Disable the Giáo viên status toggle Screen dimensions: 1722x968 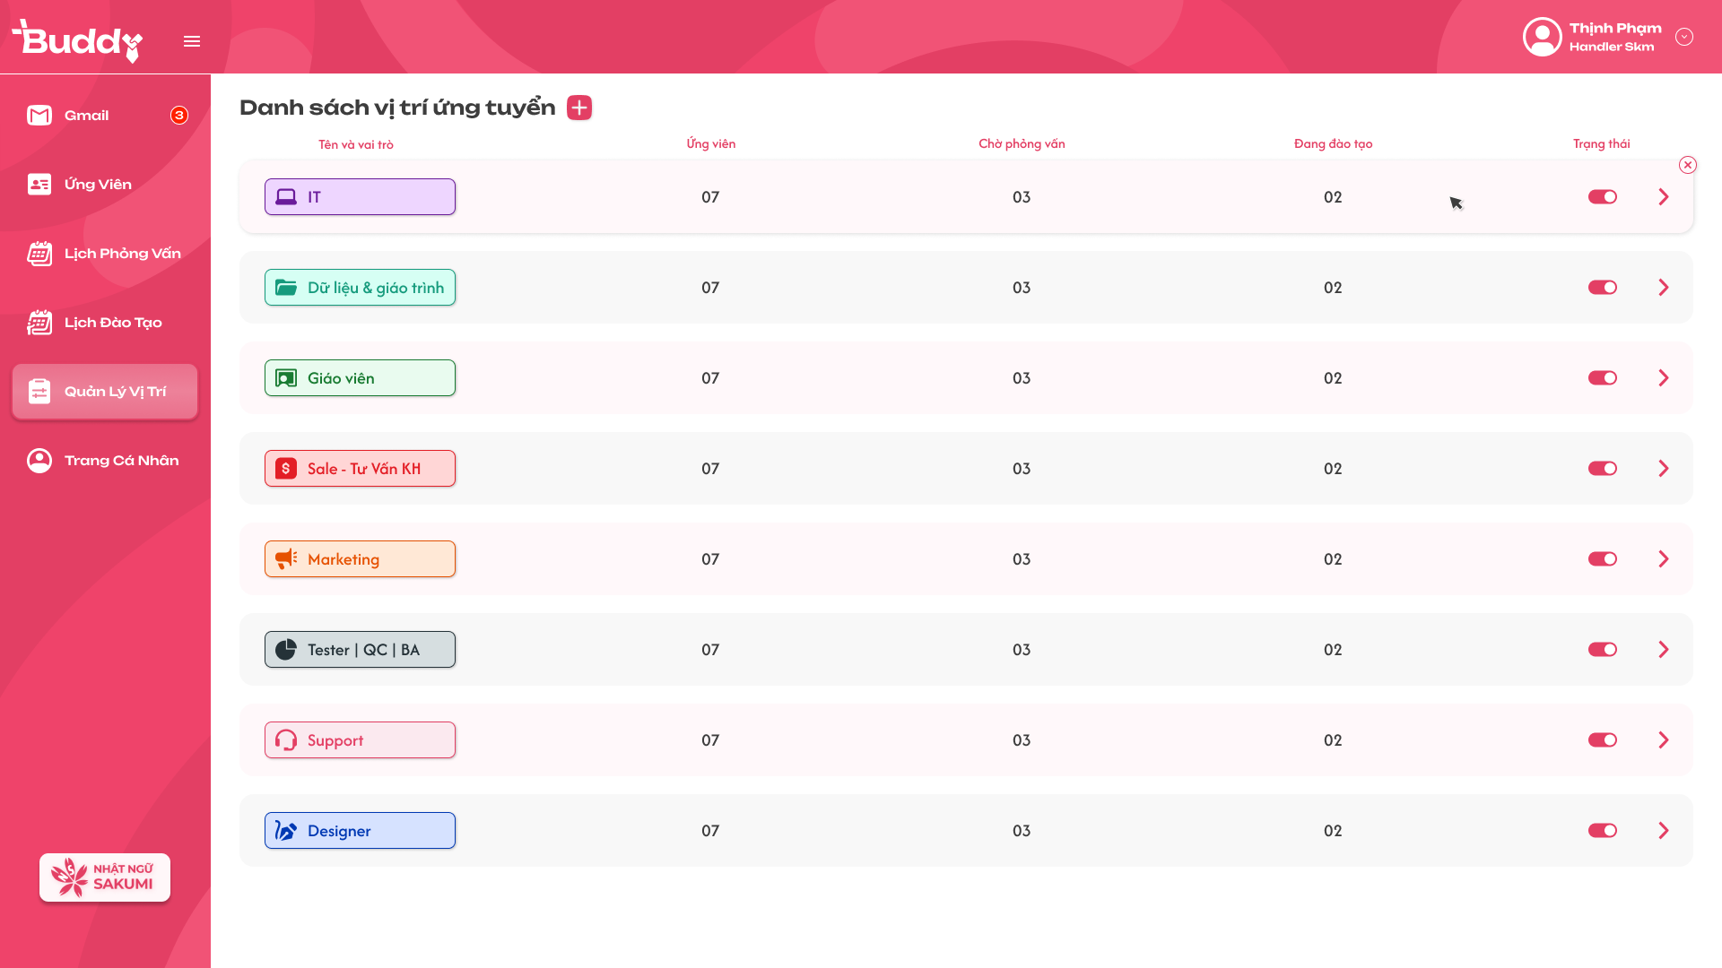pyautogui.click(x=1602, y=378)
